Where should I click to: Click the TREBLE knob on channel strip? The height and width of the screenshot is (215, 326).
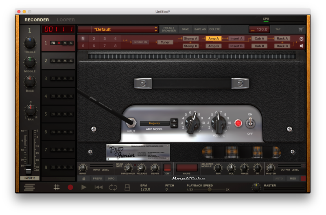pos(30,43)
